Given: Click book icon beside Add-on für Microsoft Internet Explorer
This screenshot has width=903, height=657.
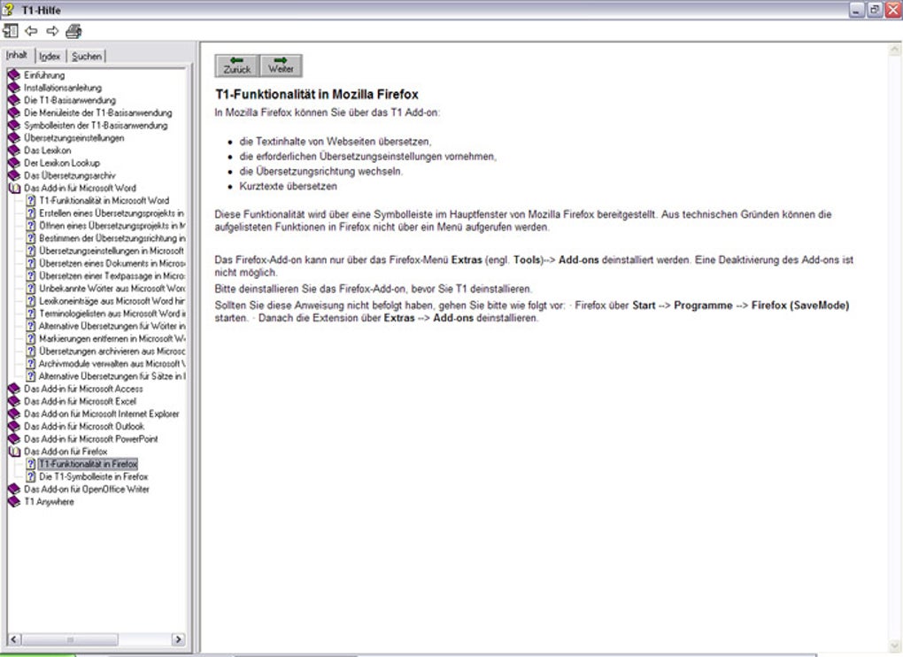Looking at the screenshot, I should [14, 414].
